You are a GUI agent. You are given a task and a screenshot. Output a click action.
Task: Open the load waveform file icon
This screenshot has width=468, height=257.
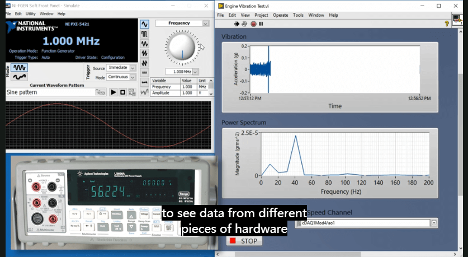101,92
